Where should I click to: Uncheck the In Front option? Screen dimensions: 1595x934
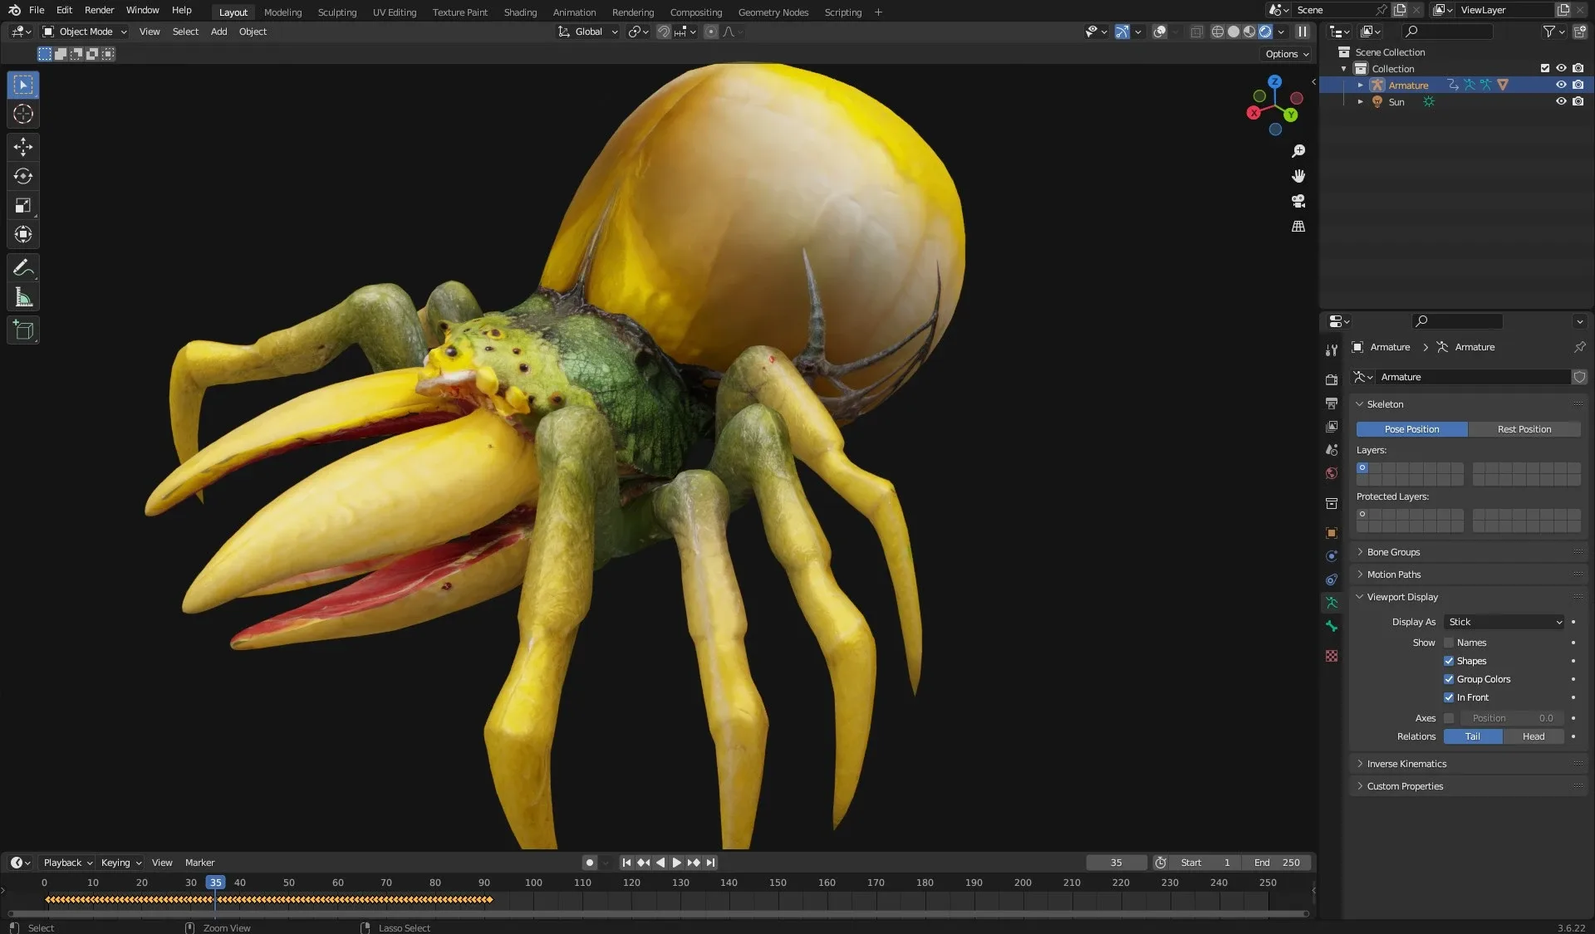1449,697
